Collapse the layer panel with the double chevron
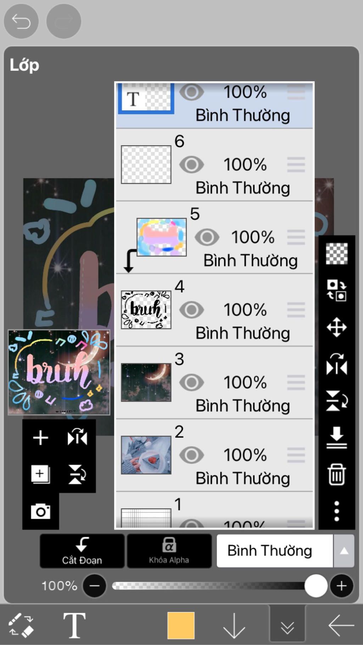This screenshot has width=363, height=645. click(x=287, y=626)
